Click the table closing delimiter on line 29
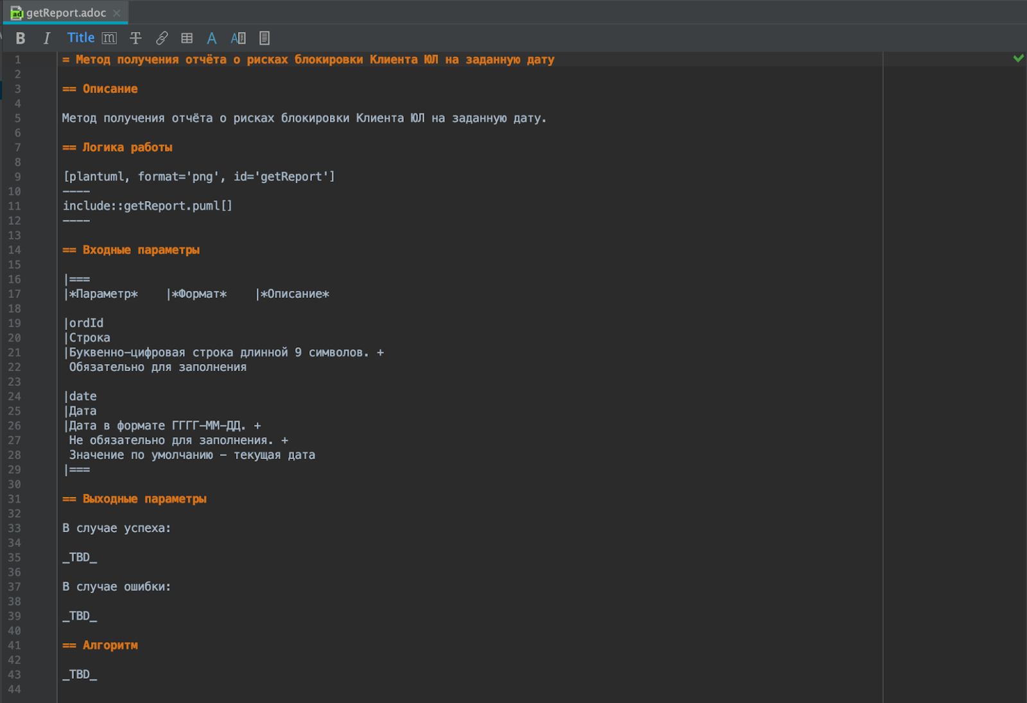 point(76,470)
